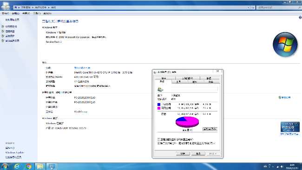Click the volume speaker tray icon
This screenshot has height=170, width=302.
(x=282, y=167)
